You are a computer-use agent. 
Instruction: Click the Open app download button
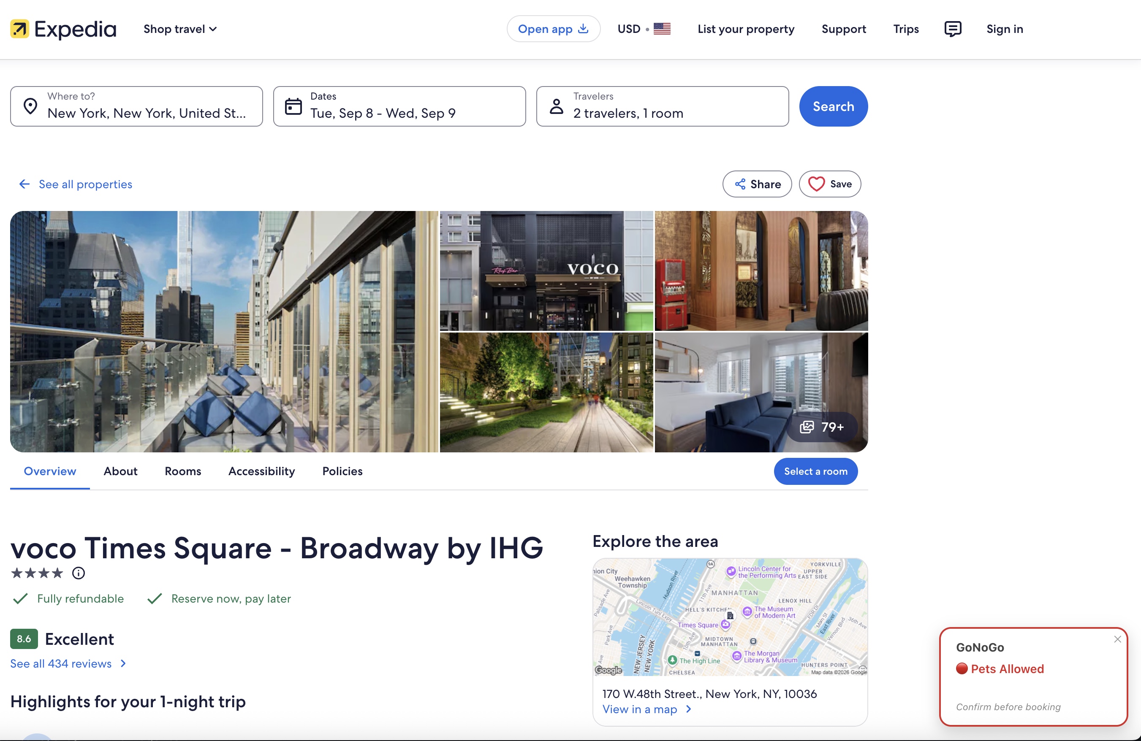[x=553, y=29]
